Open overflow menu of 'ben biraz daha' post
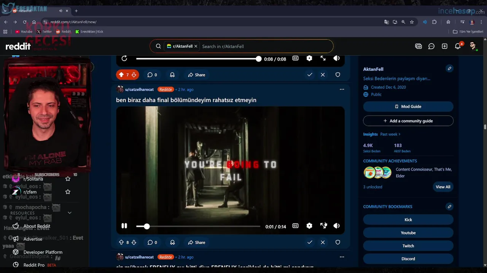This screenshot has width=487, height=273. (342, 89)
